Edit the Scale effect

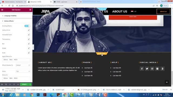coord(29,53)
